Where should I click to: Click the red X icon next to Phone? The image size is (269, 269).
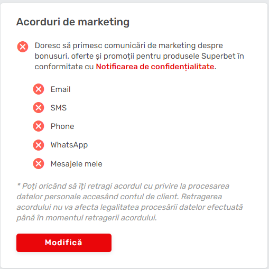point(39,126)
